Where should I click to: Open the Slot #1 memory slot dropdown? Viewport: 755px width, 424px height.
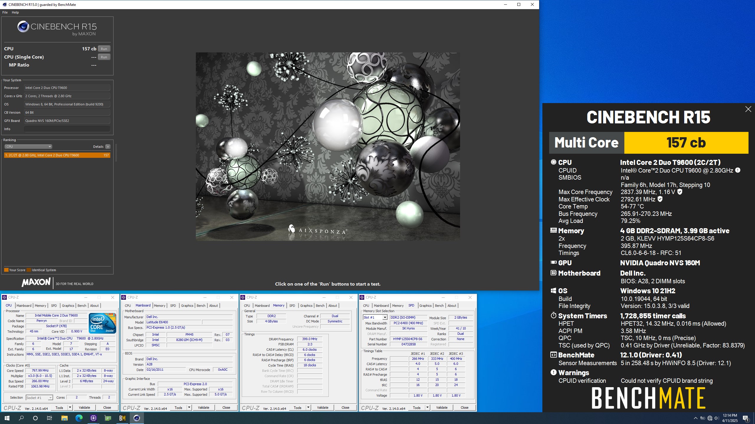point(375,317)
